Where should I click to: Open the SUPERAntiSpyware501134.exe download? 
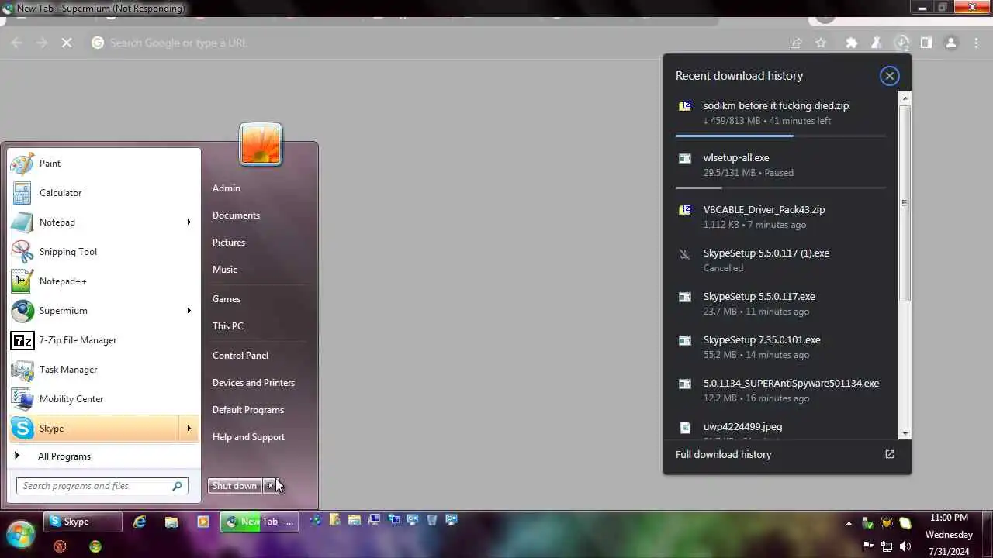pos(781,391)
